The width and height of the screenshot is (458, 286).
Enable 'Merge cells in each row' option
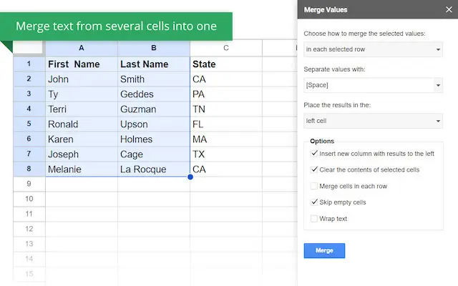[314, 186]
